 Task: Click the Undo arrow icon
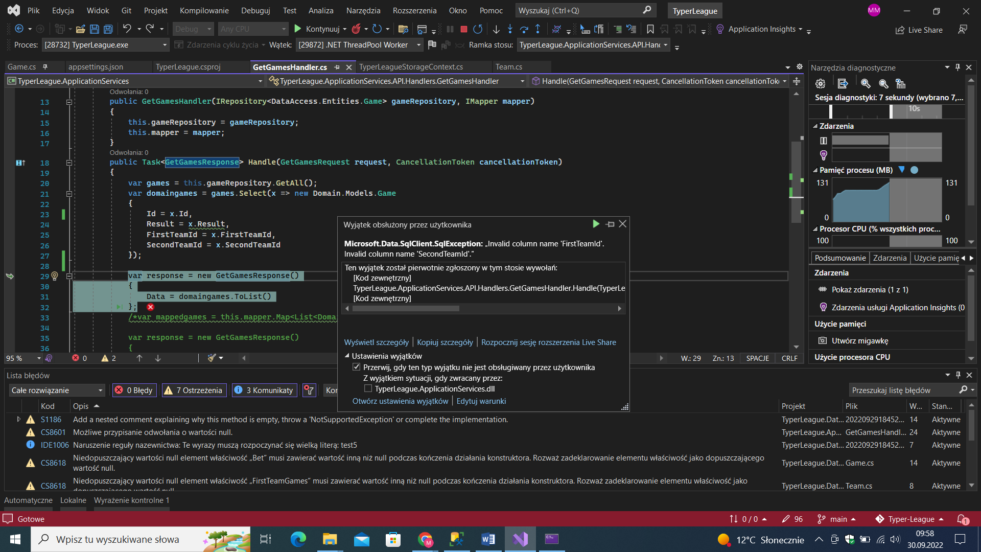pyautogui.click(x=127, y=29)
